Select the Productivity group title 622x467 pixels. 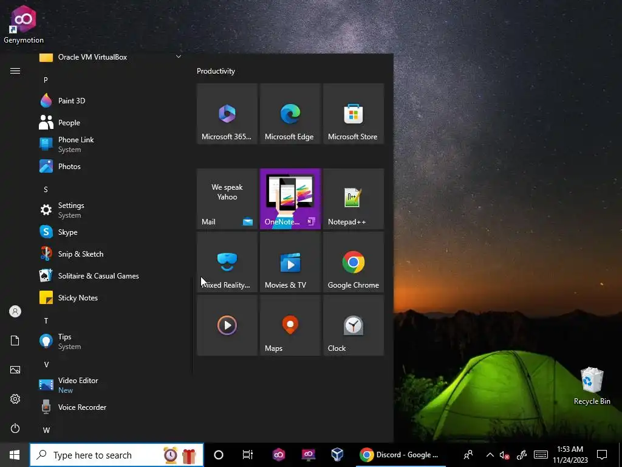(x=216, y=71)
